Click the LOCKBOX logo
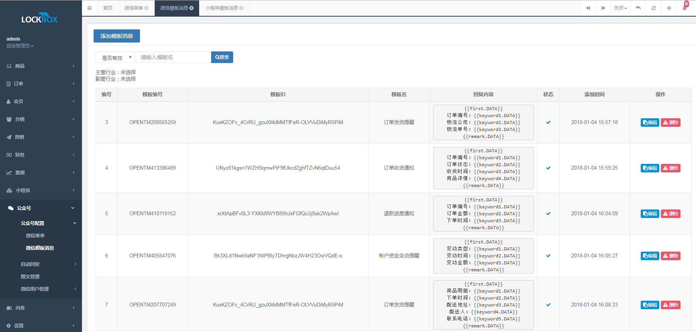 pyautogui.click(x=39, y=18)
